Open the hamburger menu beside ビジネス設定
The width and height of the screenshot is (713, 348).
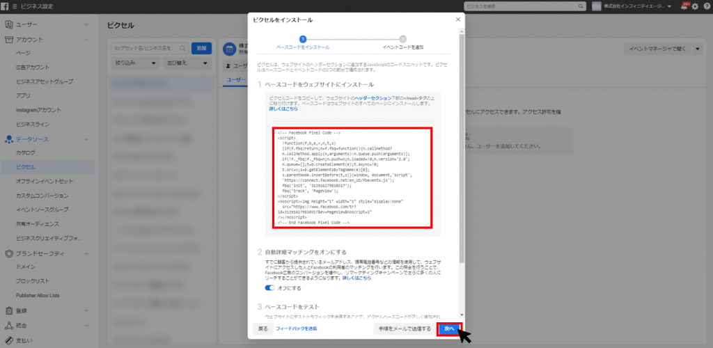tap(15, 6)
